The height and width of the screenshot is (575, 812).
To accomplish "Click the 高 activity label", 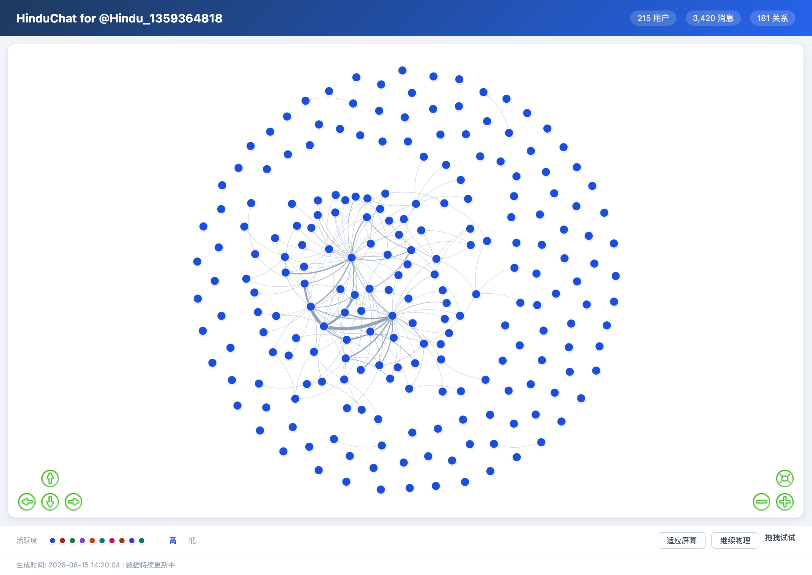I will [x=173, y=540].
